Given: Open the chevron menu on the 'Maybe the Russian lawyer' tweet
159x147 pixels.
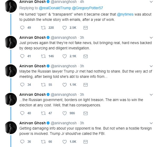Looking at the screenshot, I should pos(151,66).
